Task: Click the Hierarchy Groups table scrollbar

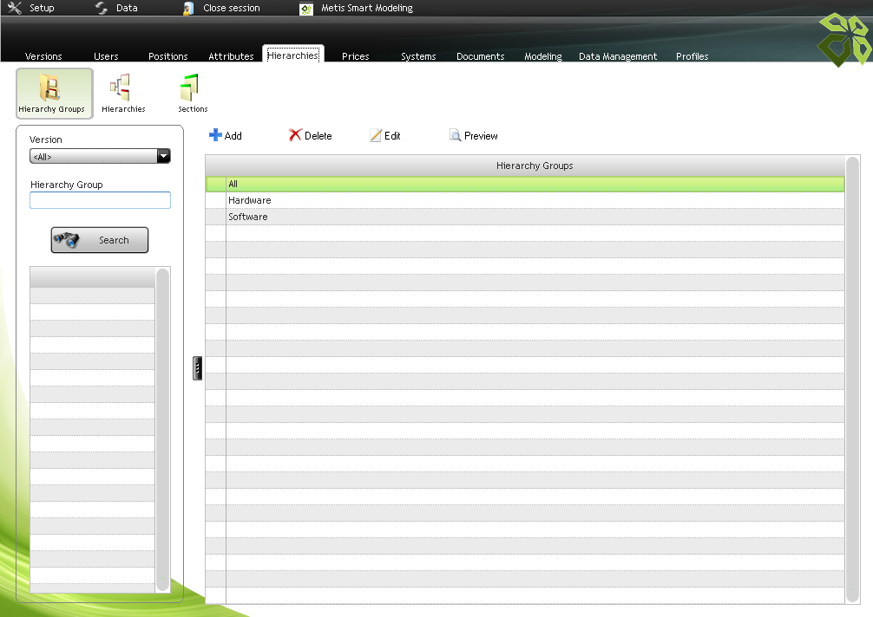Action: click(852, 379)
